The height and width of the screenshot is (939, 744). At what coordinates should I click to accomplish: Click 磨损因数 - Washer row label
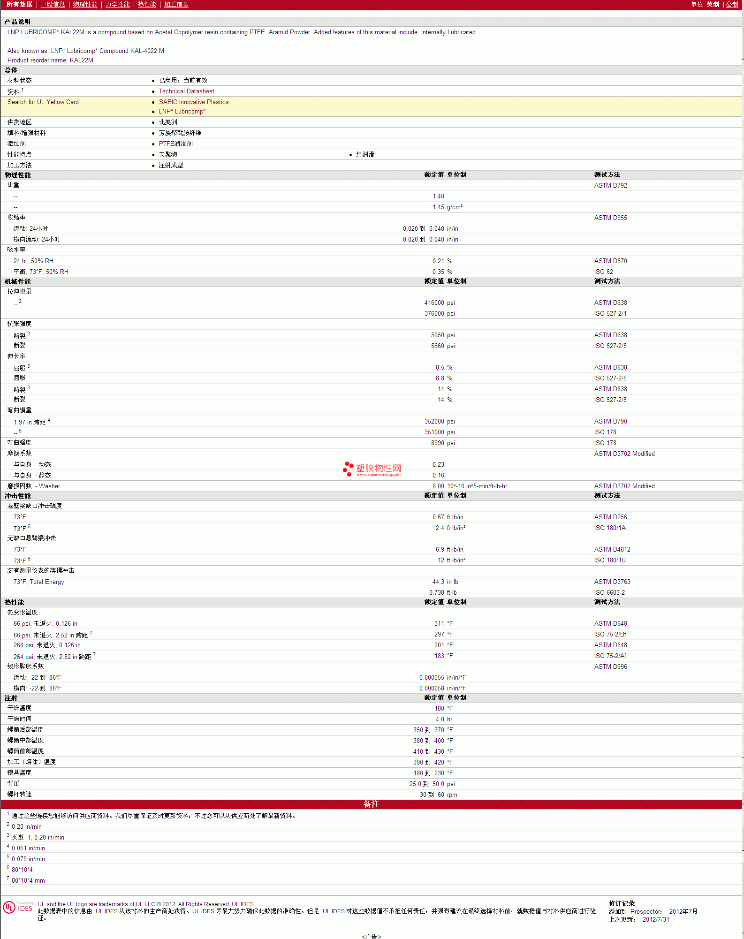click(x=34, y=486)
